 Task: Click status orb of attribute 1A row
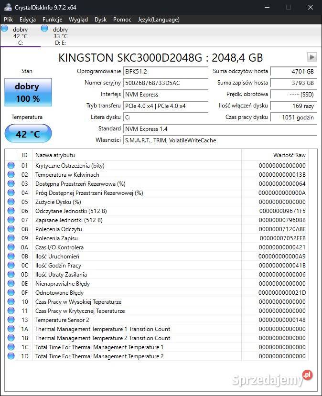click(x=11, y=329)
